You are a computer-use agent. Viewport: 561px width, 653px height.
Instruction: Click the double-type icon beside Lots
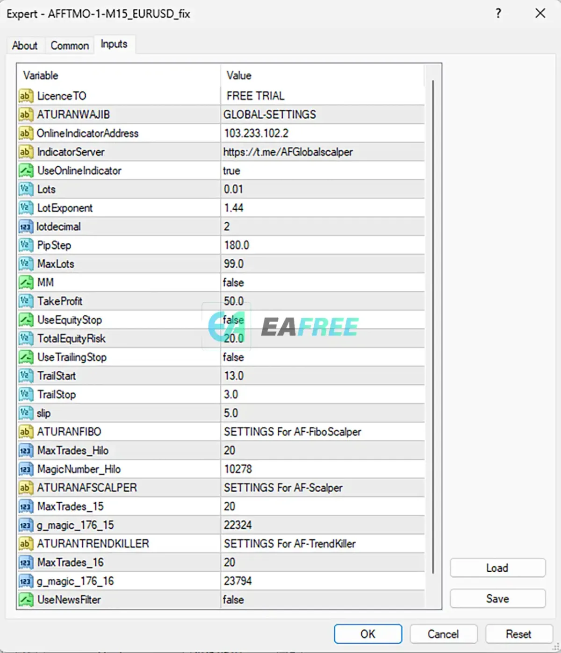[x=25, y=189]
